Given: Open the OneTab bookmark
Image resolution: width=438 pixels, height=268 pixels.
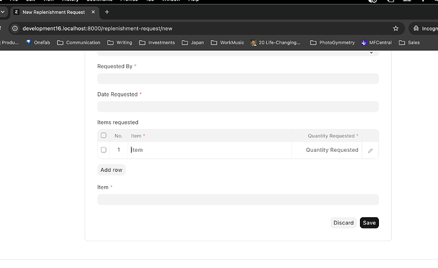Looking at the screenshot, I should 38,43.
